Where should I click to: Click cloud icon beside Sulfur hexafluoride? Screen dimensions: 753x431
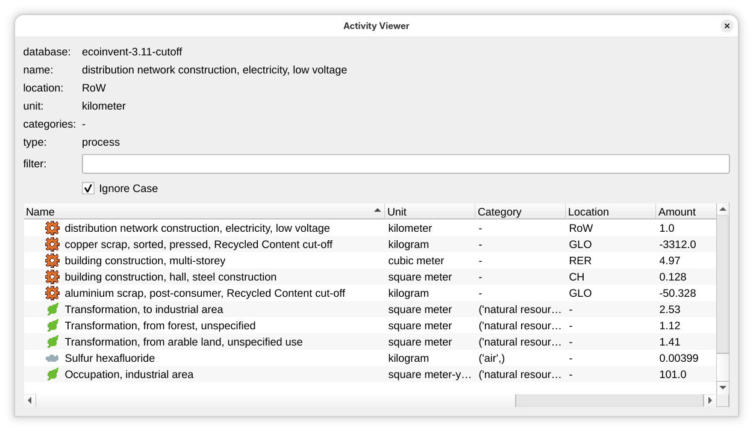tap(52, 358)
